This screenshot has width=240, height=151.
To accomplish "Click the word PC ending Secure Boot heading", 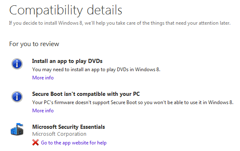I will coord(136,94).
